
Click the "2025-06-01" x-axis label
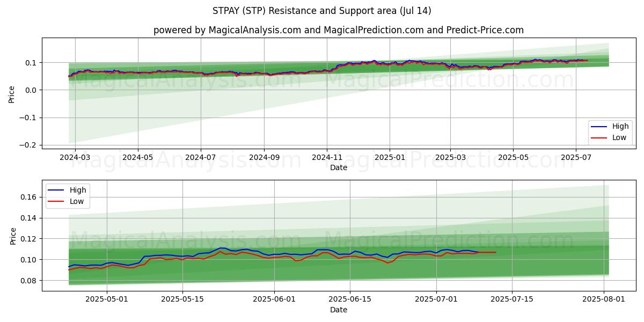pyautogui.click(x=275, y=301)
